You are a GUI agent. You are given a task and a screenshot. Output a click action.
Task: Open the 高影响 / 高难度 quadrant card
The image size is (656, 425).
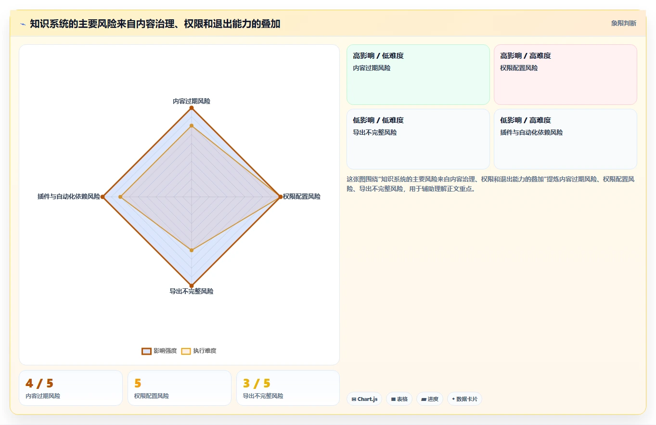[566, 75]
